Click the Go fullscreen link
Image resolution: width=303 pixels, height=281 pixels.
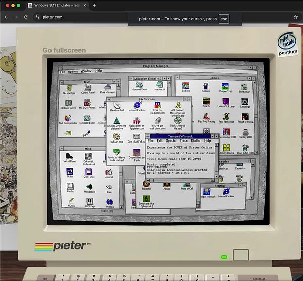pos(64,50)
